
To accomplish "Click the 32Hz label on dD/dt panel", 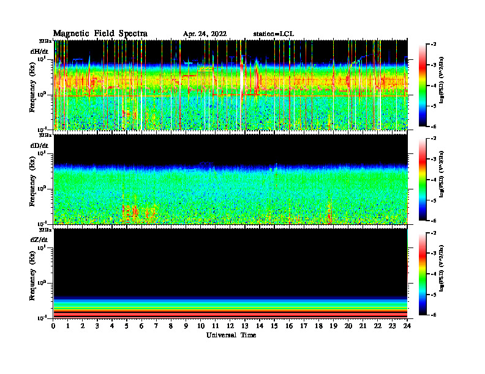I will [45, 135].
